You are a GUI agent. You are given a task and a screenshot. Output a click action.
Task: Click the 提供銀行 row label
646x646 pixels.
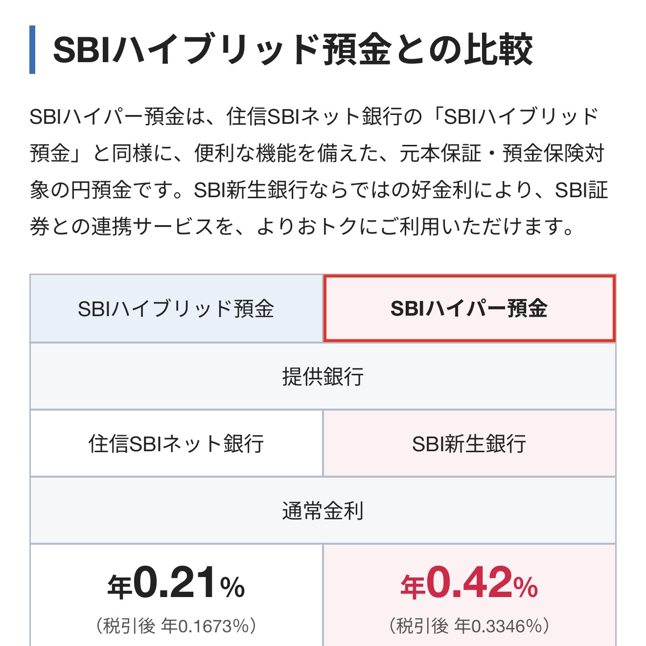click(323, 377)
